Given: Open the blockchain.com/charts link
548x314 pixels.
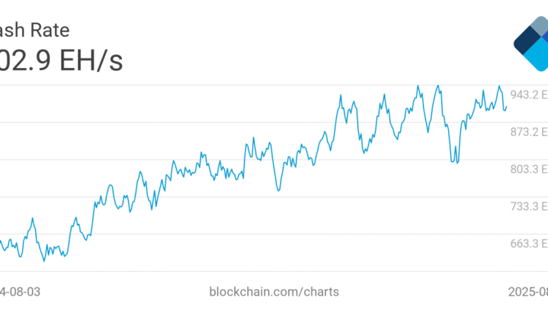Looking at the screenshot, I should click(274, 291).
